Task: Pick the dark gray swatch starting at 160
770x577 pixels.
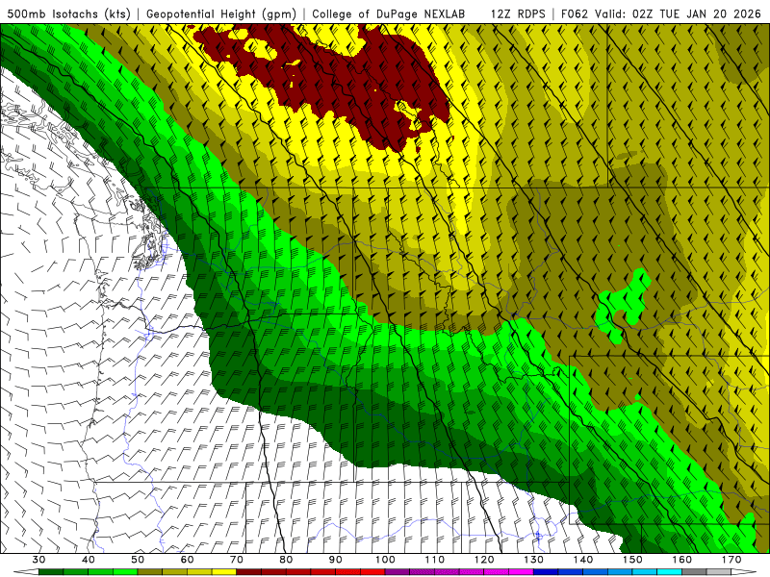Action: point(694,571)
